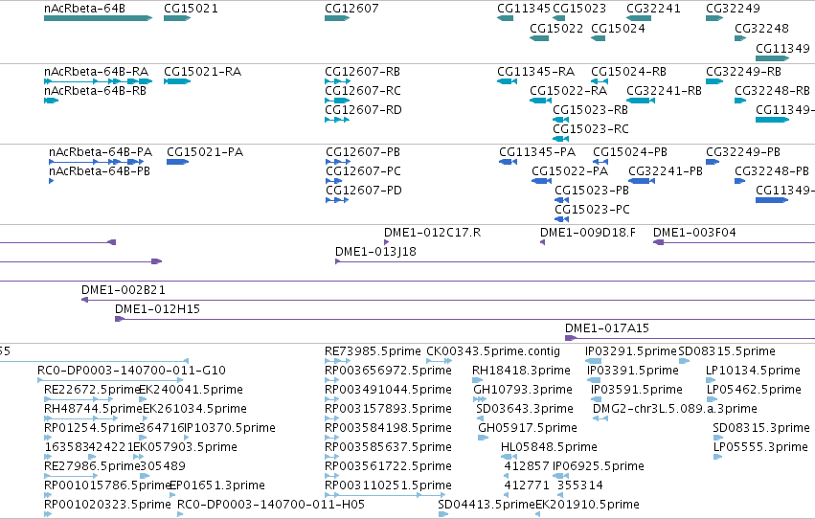Select transcript CG12607-RB
This screenshot has width=815, height=519.
(x=363, y=72)
